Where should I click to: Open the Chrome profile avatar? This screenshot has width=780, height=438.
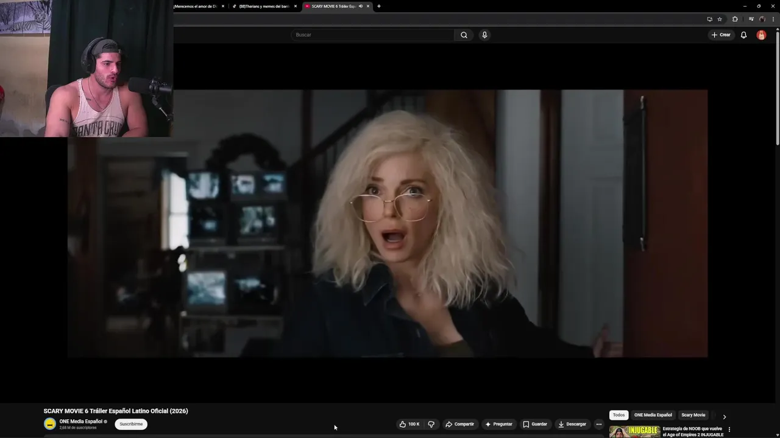(762, 19)
